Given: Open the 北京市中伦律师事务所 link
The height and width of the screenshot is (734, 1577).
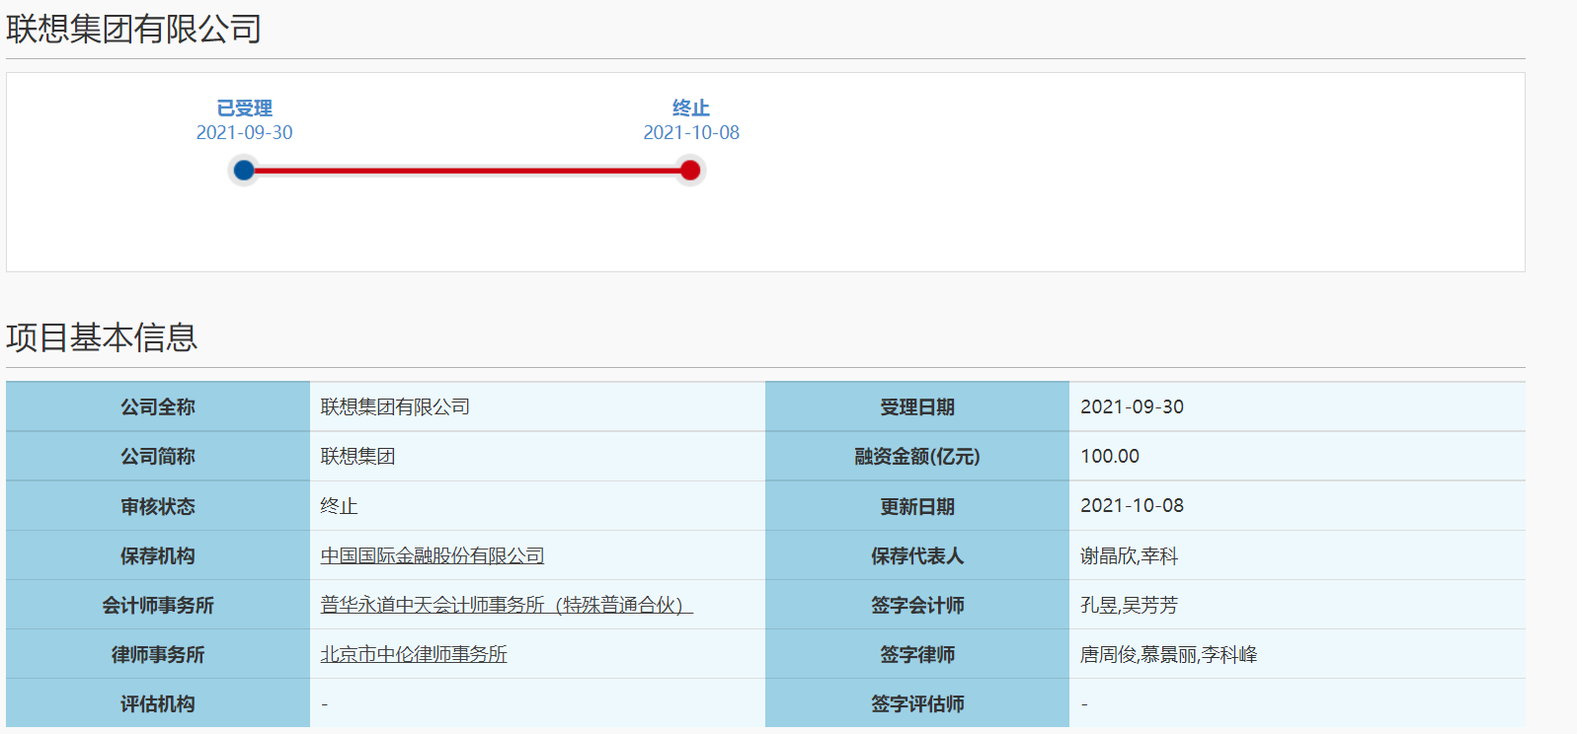Looking at the screenshot, I should coord(414,654).
